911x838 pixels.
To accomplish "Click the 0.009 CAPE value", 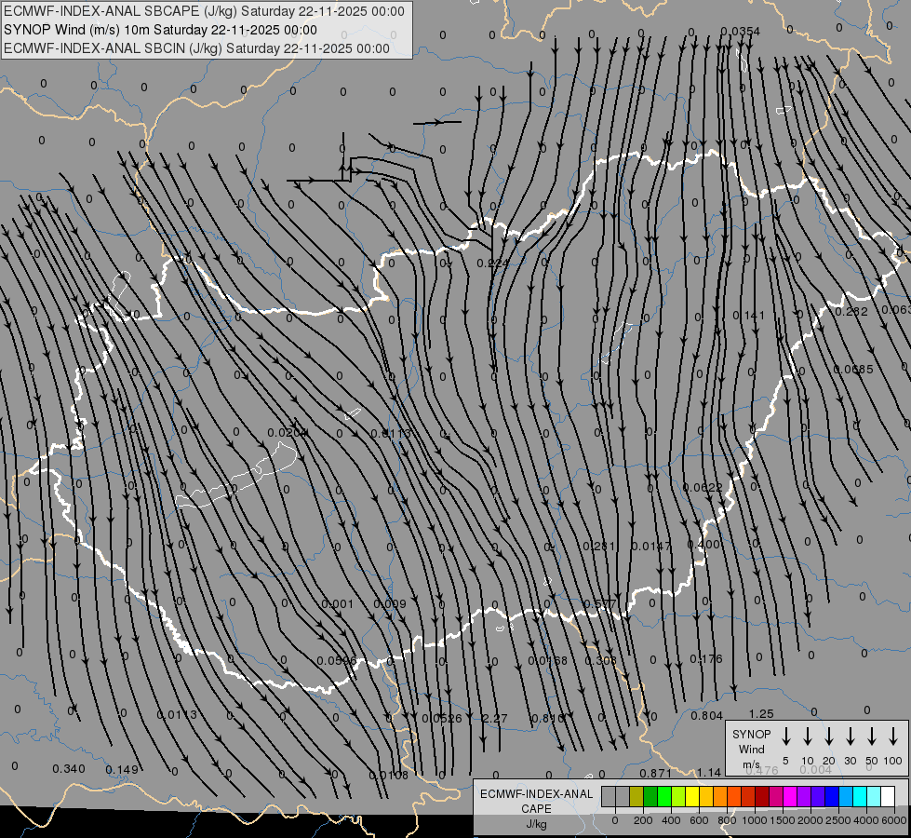I will (x=390, y=603).
